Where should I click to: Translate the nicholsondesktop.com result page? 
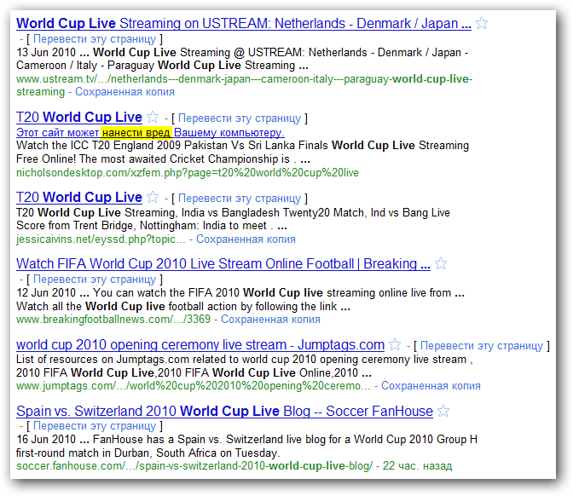[x=240, y=118]
